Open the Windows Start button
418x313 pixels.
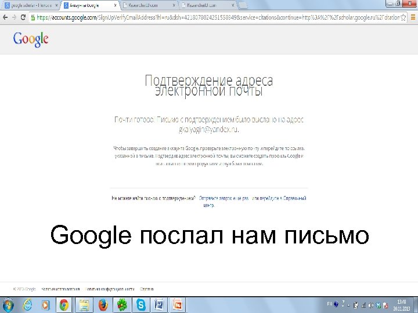[8, 305]
